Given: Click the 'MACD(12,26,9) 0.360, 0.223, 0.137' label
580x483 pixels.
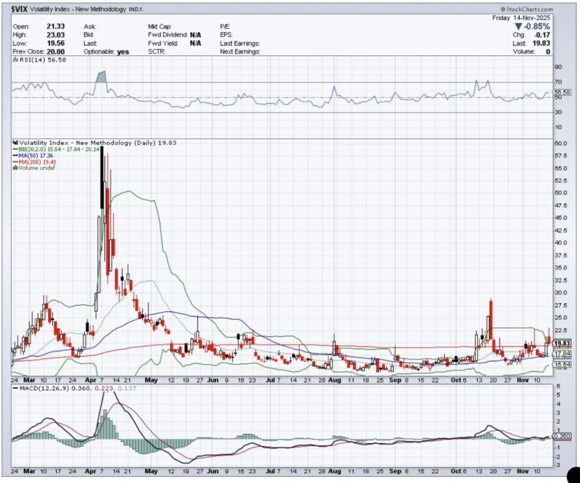Looking at the screenshot, I should (78, 389).
